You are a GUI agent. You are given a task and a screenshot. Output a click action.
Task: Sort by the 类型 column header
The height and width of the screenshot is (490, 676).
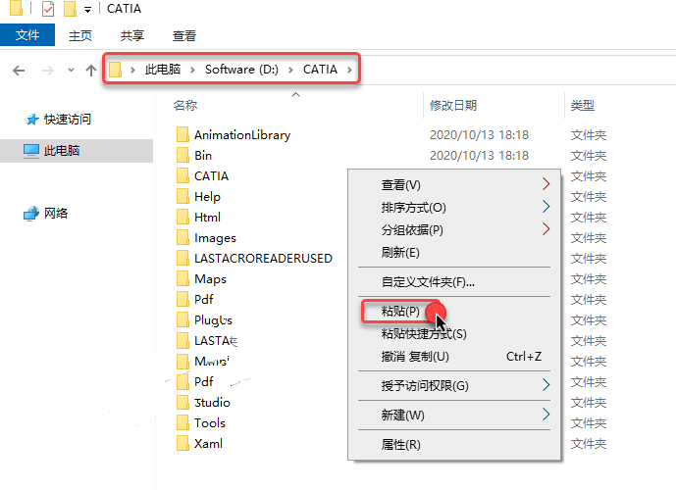coord(583,106)
